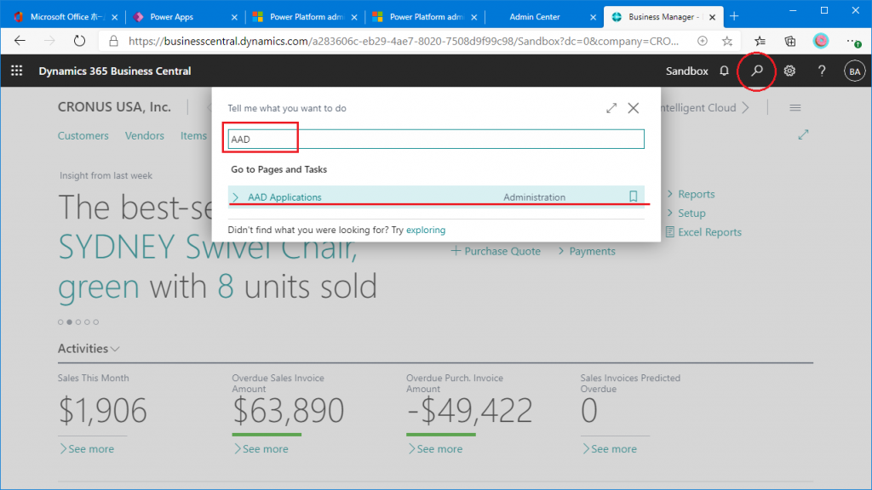Screen dimensions: 872x490
Task: Add this page to favorites (star)
Action: point(727,41)
